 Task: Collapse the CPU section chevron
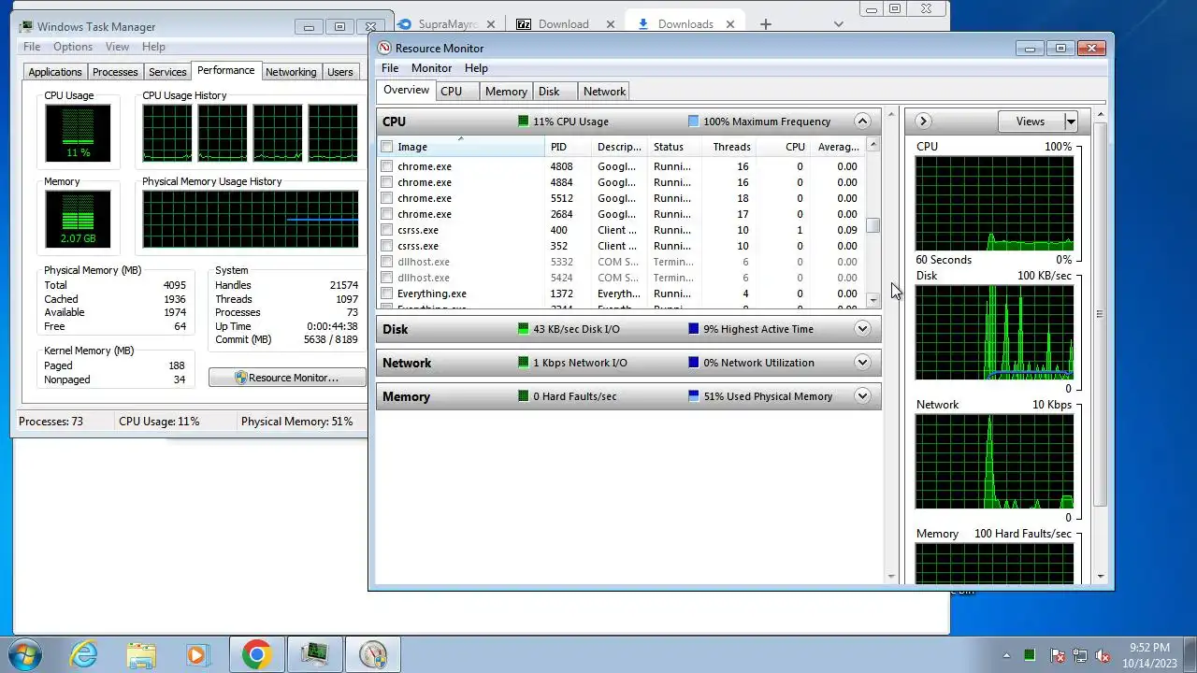click(862, 122)
